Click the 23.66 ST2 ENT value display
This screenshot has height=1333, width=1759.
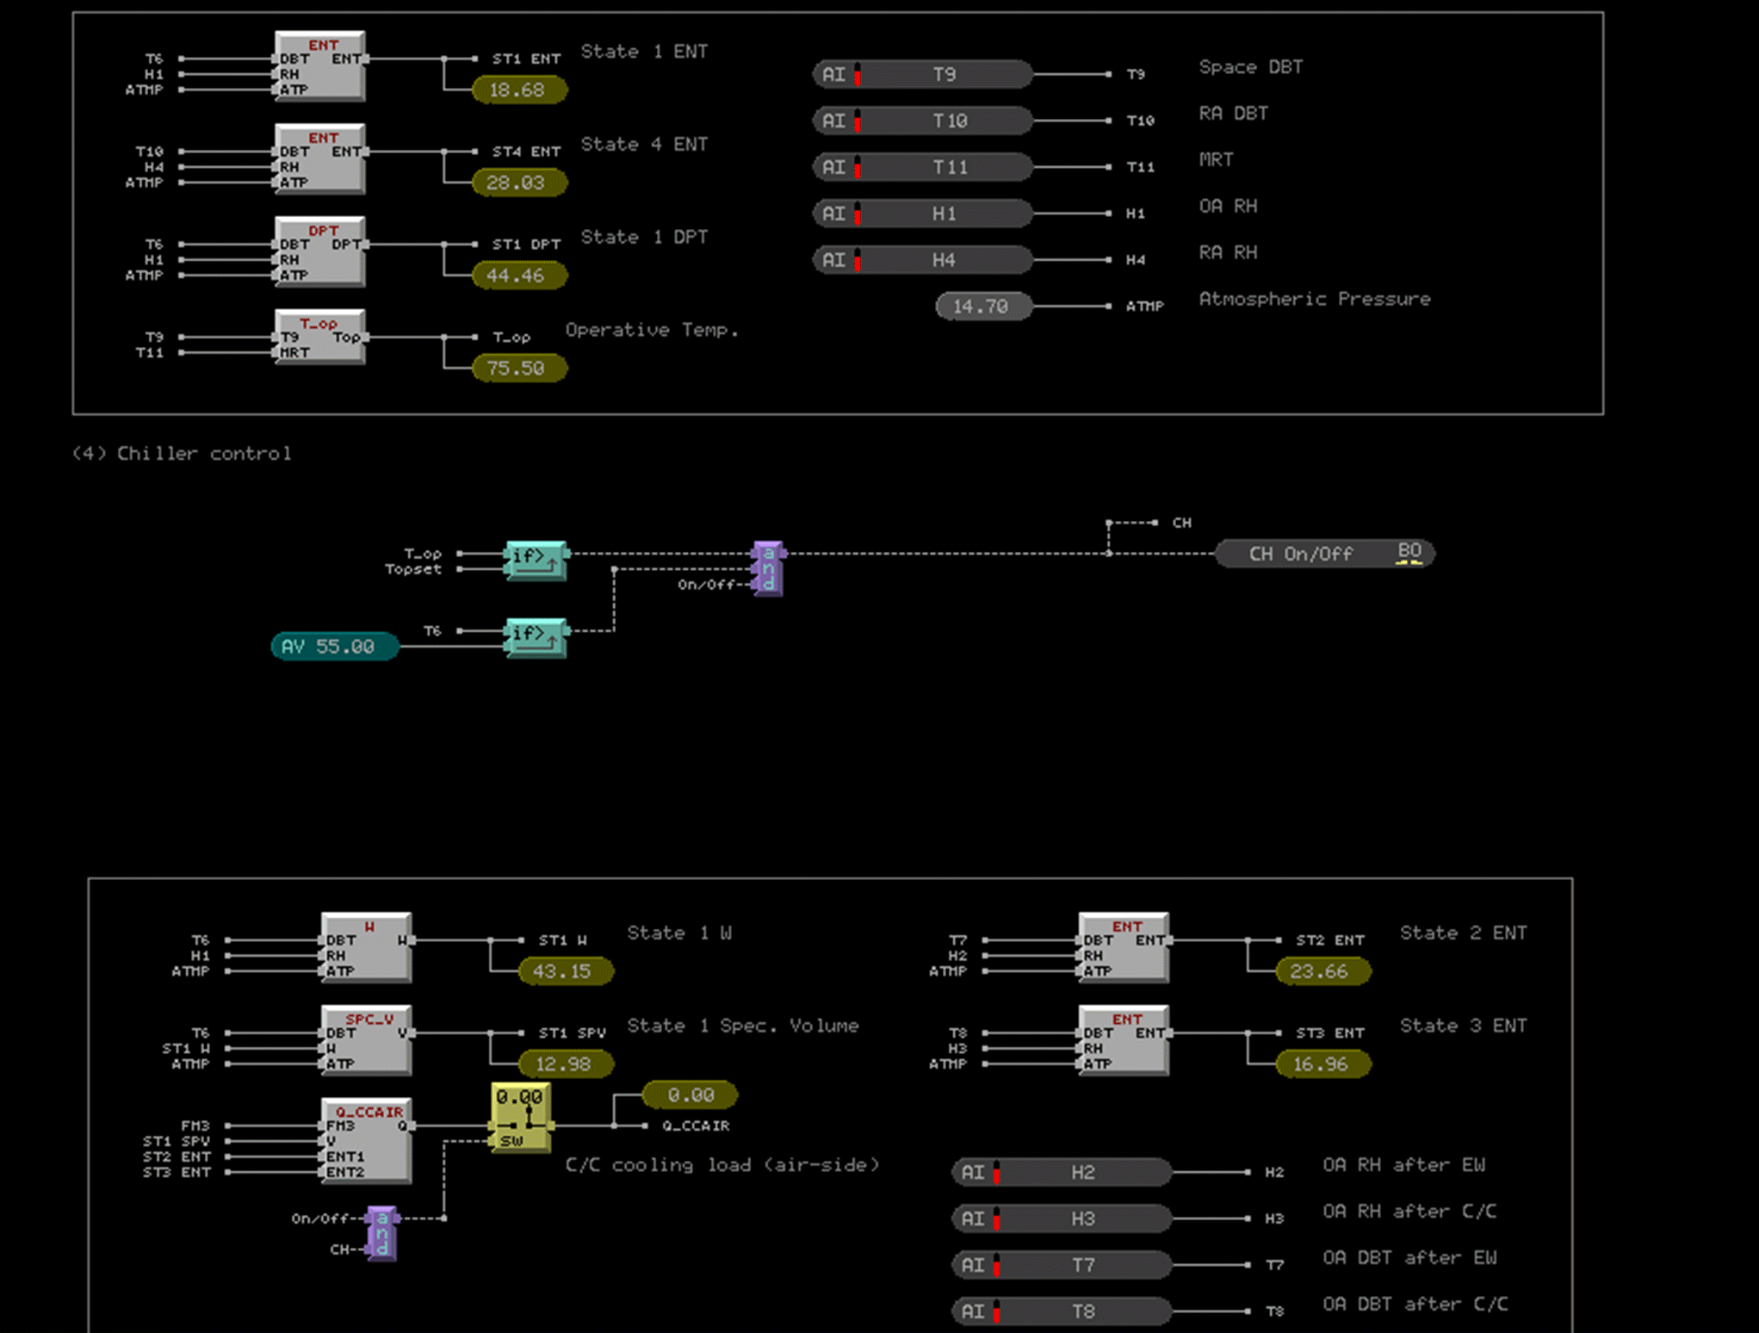1322,971
